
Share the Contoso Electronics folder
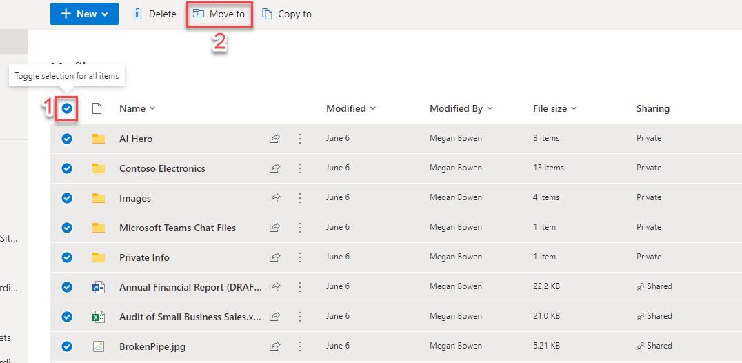[x=274, y=168]
